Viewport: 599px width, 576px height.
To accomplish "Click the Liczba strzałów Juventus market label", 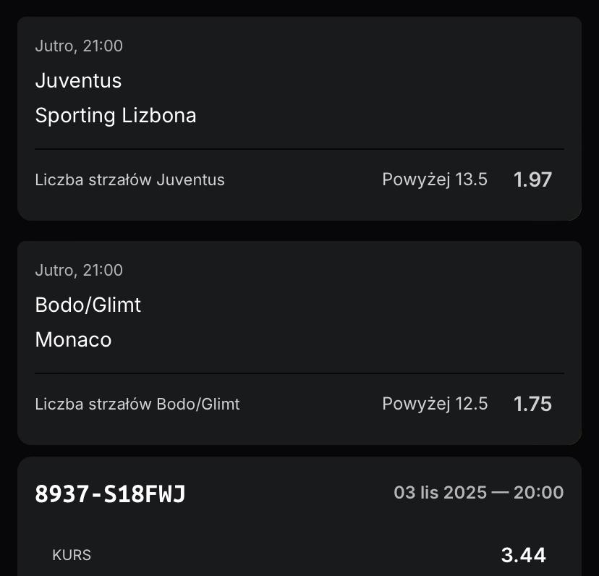I will coord(129,180).
